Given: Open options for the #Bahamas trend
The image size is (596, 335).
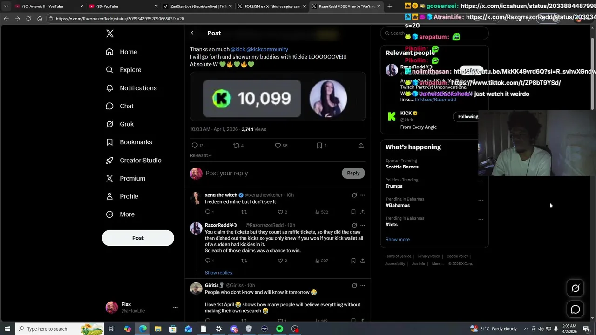Looking at the screenshot, I should (481, 200).
